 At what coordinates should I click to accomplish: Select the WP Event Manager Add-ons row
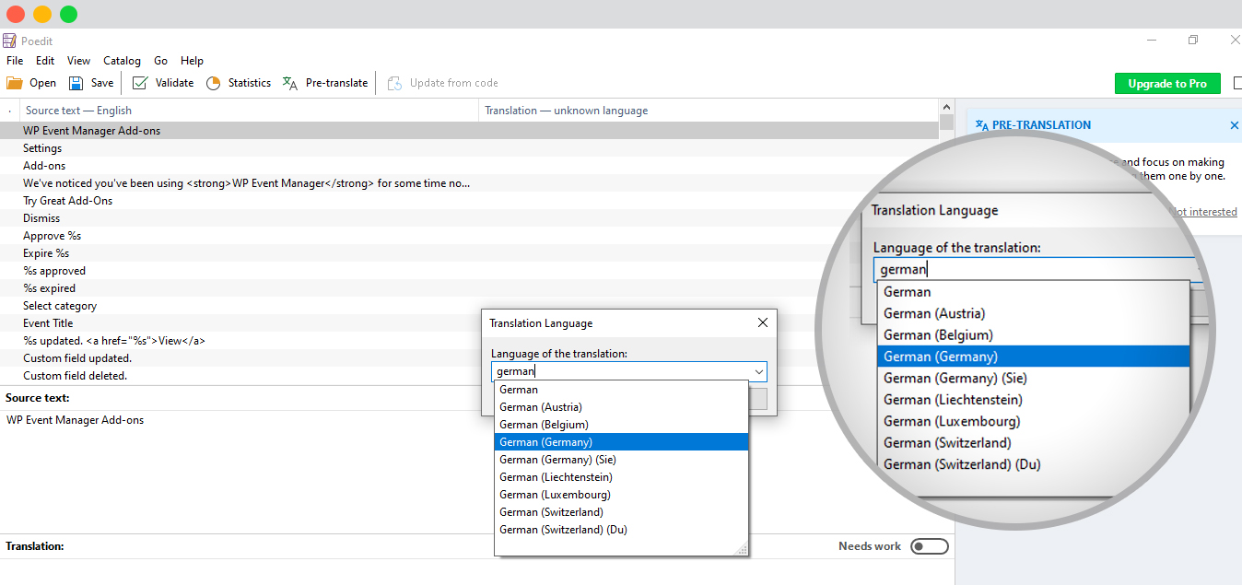pyautogui.click(x=470, y=131)
